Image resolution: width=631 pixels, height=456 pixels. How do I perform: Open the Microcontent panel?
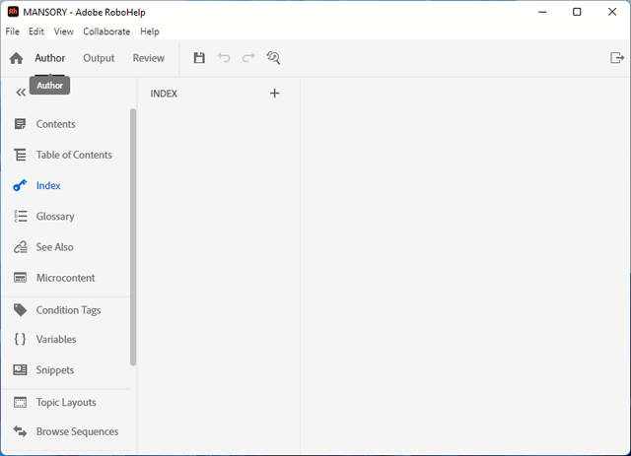[x=65, y=278]
